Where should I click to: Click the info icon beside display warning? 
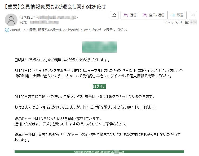(x=7, y=30)
